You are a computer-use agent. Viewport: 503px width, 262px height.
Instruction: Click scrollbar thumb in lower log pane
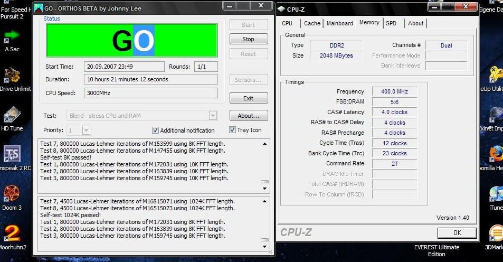click(x=264, y=239)
